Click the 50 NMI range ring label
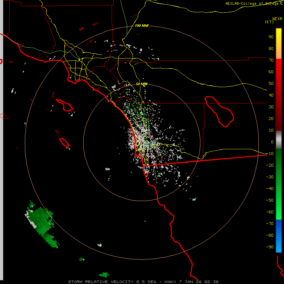 tap(142, 84)
